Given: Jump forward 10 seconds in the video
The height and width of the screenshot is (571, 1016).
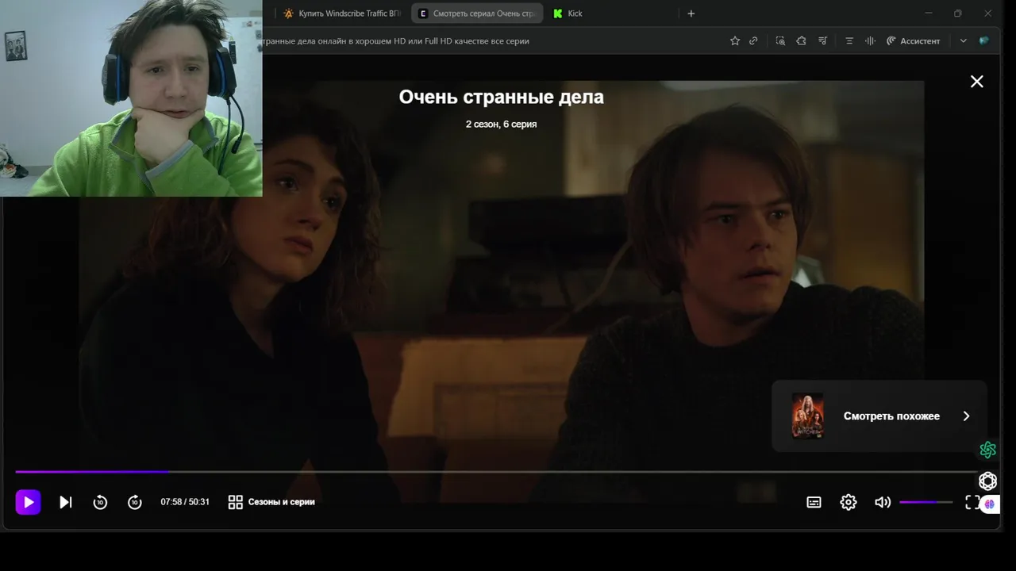Looking at the screenshot, I should (135, 502).
